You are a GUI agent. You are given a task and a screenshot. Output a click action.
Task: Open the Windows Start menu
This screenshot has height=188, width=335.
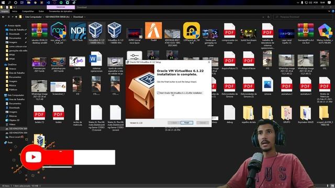(x=3, y=3)
